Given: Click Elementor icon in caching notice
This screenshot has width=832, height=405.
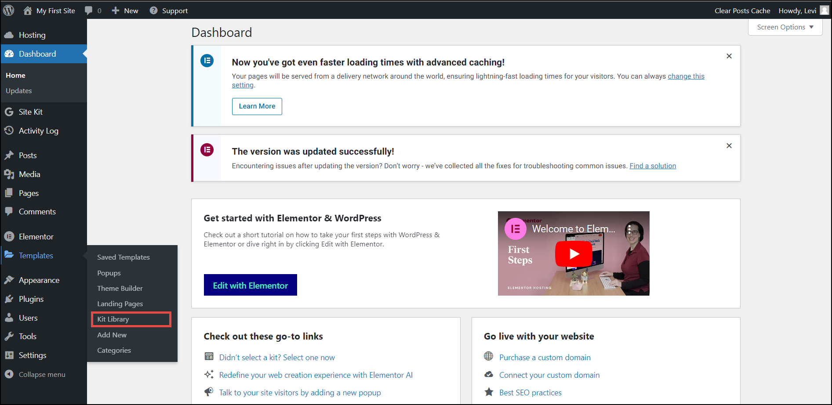Looking at the screenshot, I should click(207, 61).
